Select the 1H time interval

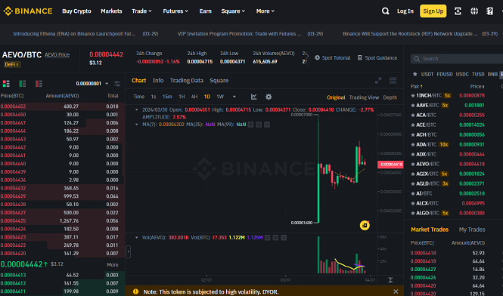182,97
